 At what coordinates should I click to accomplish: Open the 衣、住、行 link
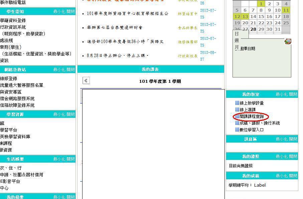[11, 168]
